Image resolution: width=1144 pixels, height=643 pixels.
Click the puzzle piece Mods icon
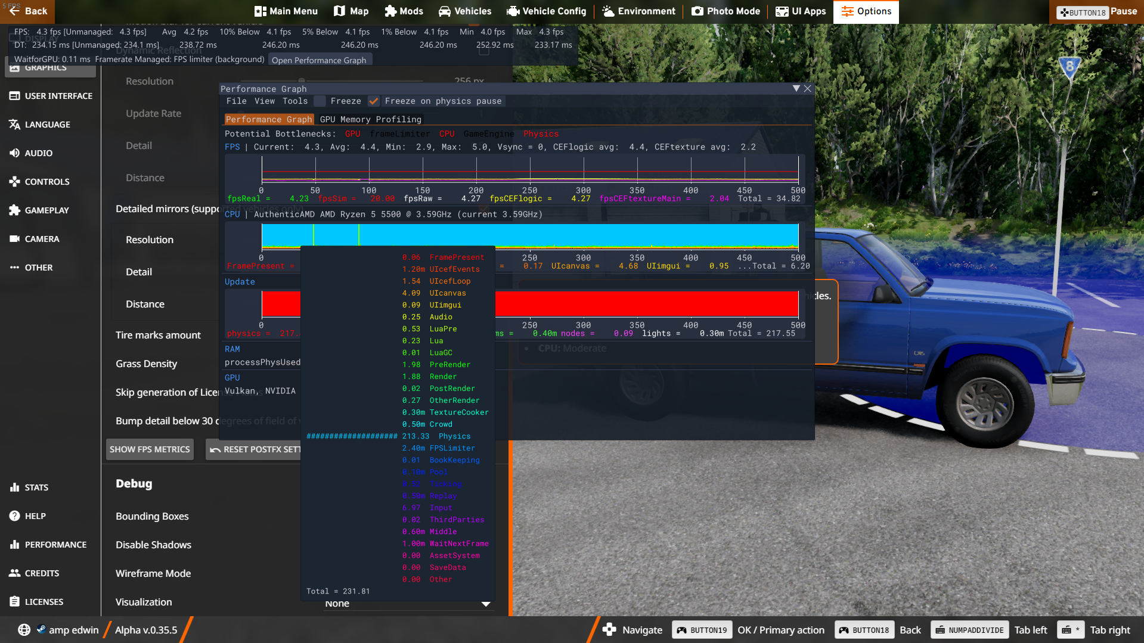390,11
